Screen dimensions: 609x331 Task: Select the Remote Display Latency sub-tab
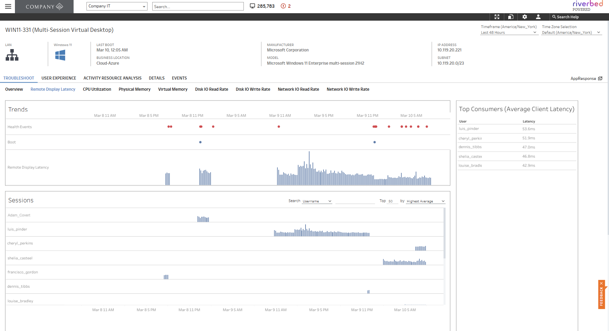(53, 89)
